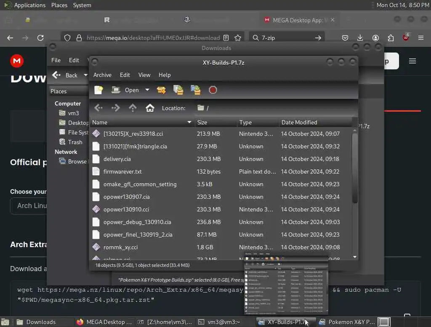Open the Applications panel menu
The image size is (431, 327).
(x=25, y=5)
